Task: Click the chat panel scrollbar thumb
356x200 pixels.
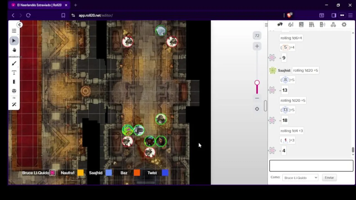Action: pos(353,150)
